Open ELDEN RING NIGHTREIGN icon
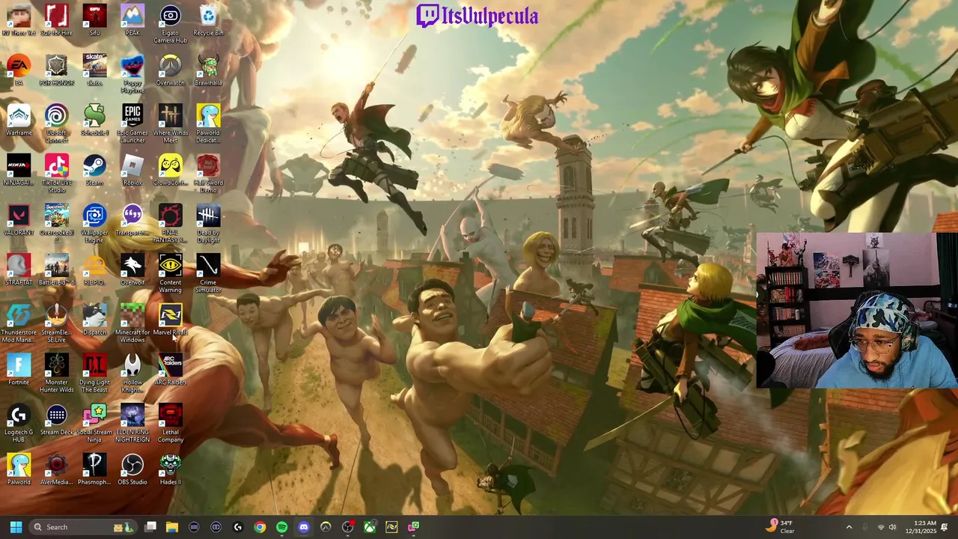Viewport: 958px width, 539px height. [132, 423]
